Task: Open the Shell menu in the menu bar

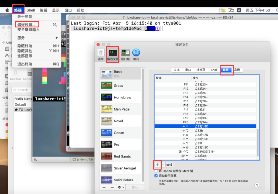Action: coord(31,10)
